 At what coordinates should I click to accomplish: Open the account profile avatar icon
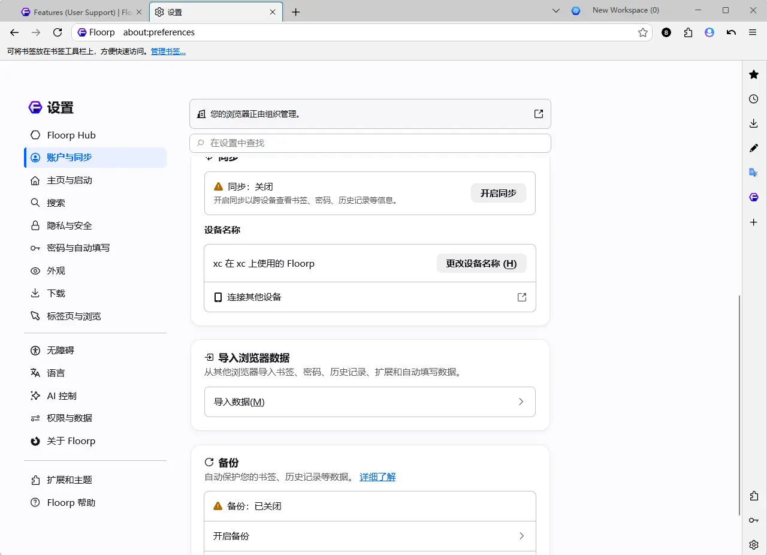[x=709, y=32]
